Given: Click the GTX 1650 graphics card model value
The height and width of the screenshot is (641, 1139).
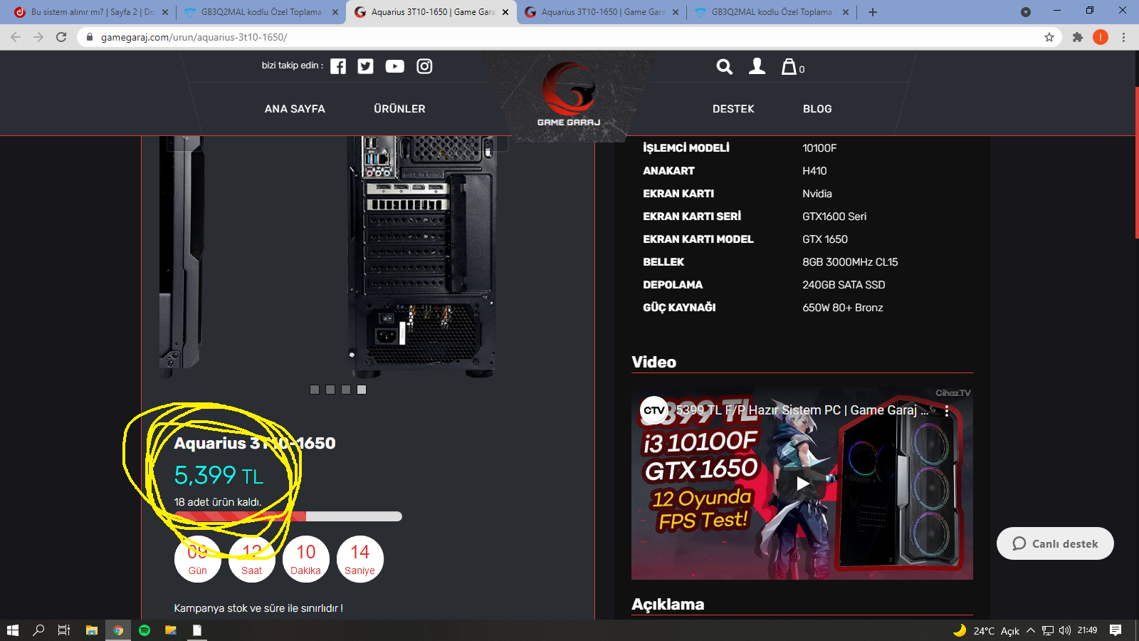Looking at the screenshot, I should (x=825, y=239).
